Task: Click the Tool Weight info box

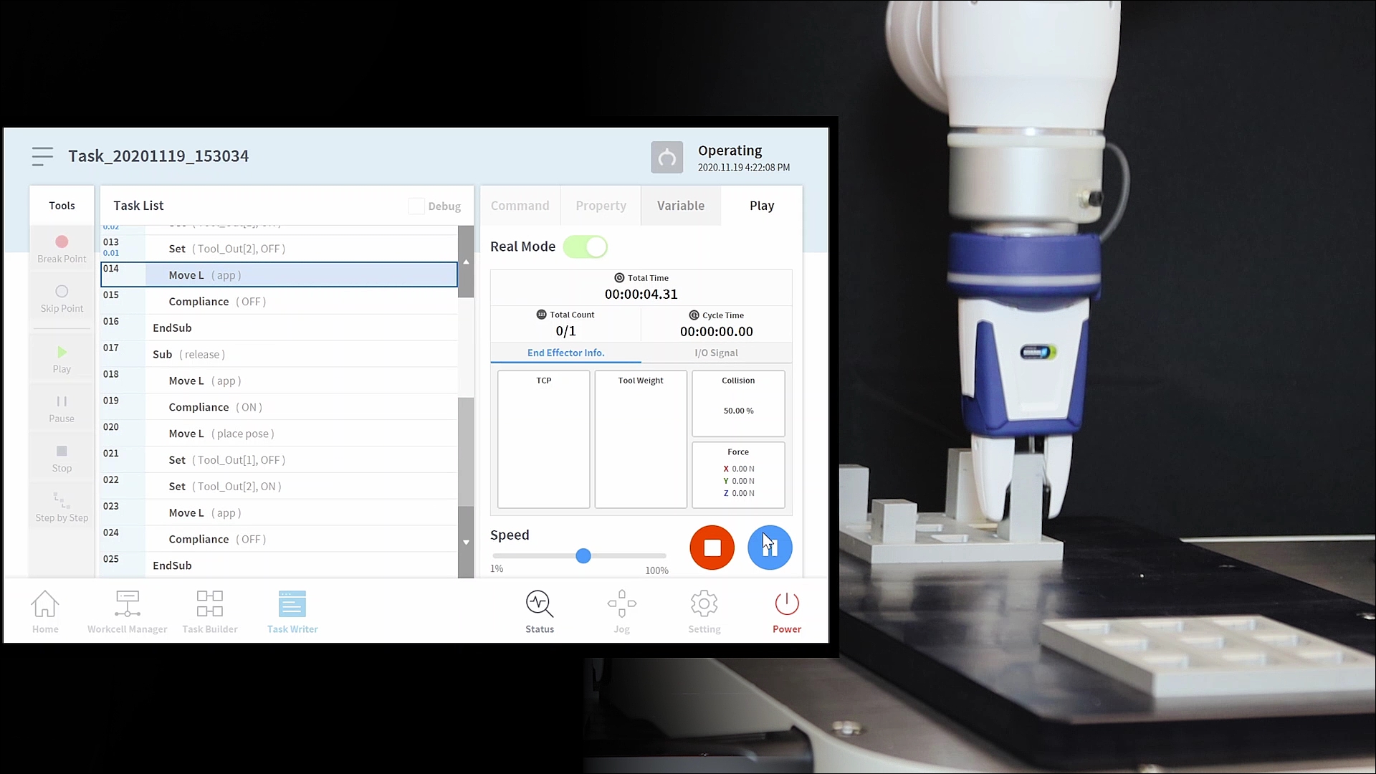Action: point(641,439)
